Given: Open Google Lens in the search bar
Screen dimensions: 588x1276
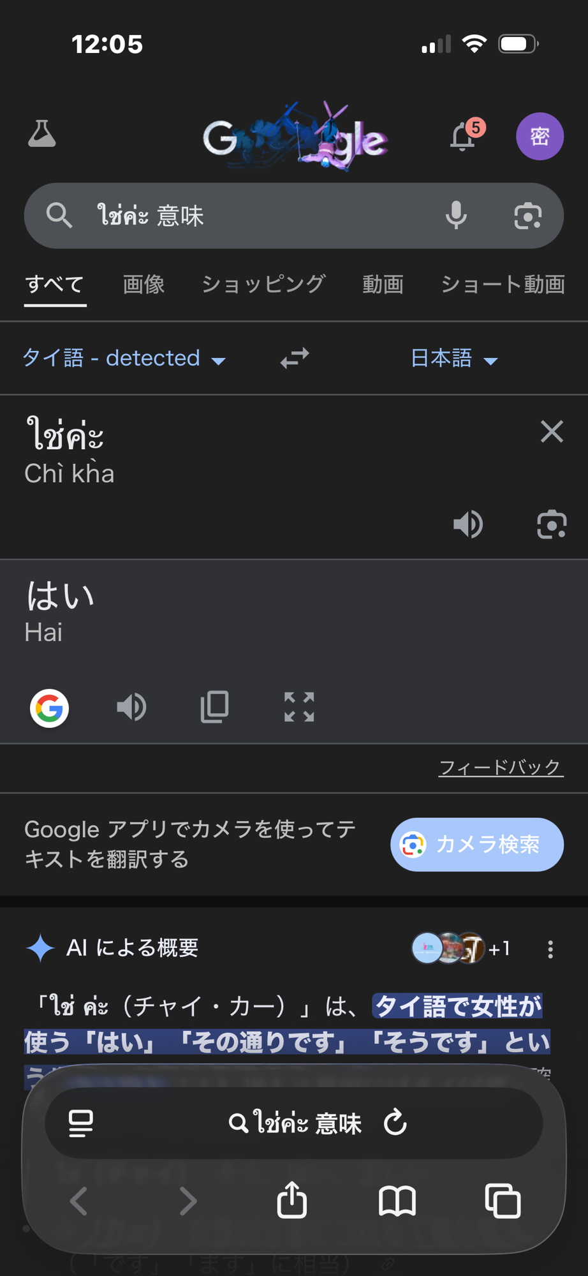Looking at the screenshot, I should point(527,216).
